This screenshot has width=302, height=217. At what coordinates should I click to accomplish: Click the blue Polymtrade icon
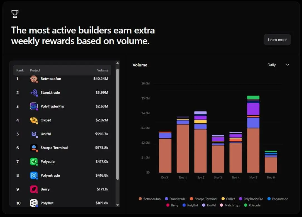(34, 175)
